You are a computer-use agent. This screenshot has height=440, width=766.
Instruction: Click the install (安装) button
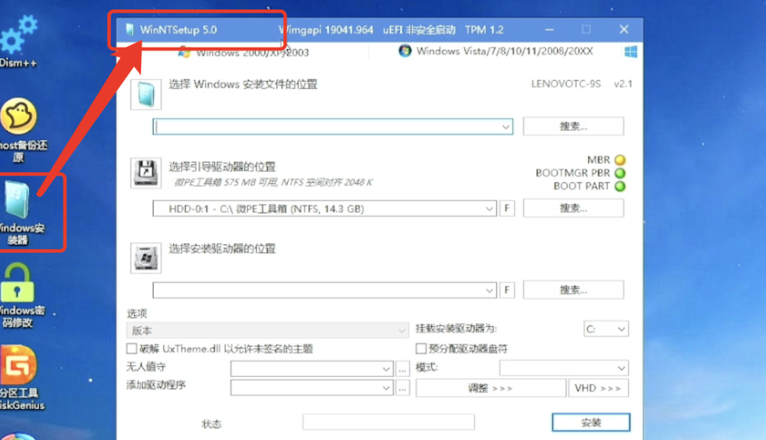(x=591, y=422)
